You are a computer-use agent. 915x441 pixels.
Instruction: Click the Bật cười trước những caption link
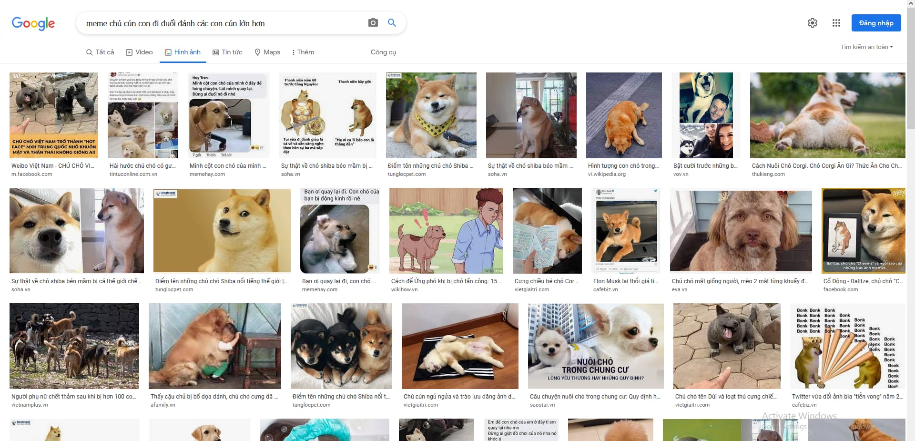coord(705,166)
